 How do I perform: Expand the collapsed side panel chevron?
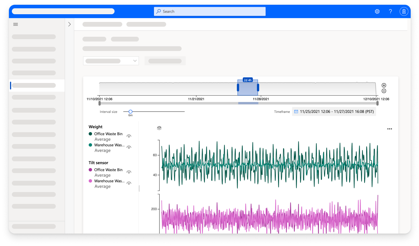click(x=69, y=24)
